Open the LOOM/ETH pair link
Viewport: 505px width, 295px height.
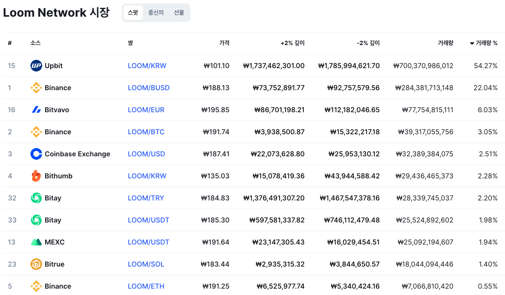pyautogui.click(x=146, y=286)
